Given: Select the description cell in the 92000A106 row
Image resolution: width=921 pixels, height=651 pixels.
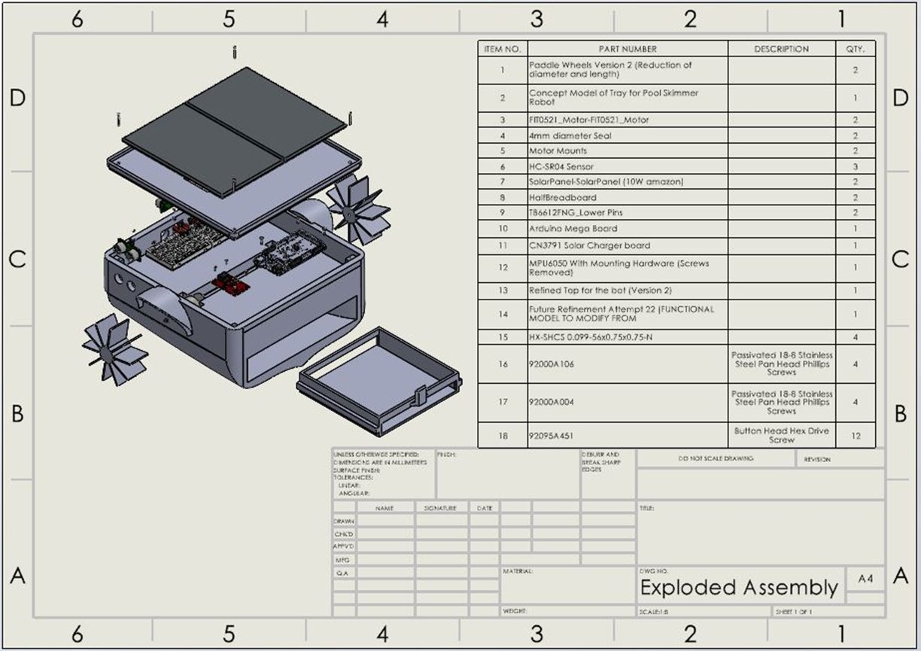Looking at the screenshot, I should [x=782, y=364].
